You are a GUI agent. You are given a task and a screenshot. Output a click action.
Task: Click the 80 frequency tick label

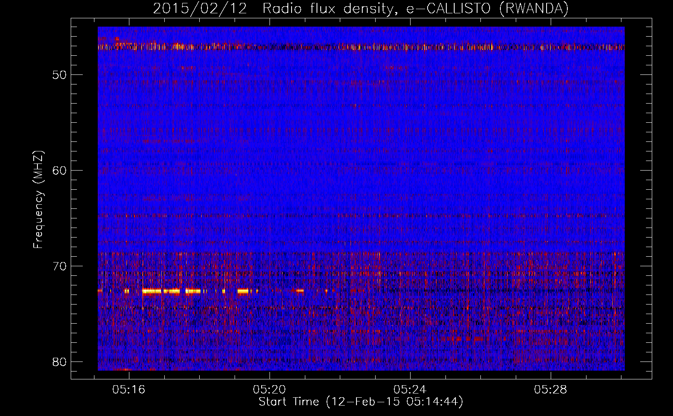(59, 362)
